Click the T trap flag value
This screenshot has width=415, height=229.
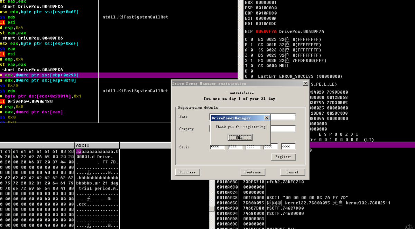(x=251, y=66)
